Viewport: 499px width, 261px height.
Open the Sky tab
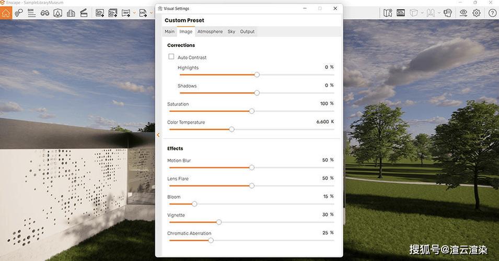point(231,31)
